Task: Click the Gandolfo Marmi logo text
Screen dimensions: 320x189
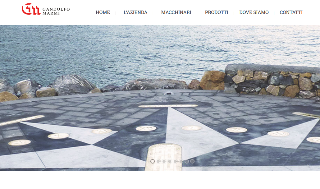Action: [x=56, y=11]
